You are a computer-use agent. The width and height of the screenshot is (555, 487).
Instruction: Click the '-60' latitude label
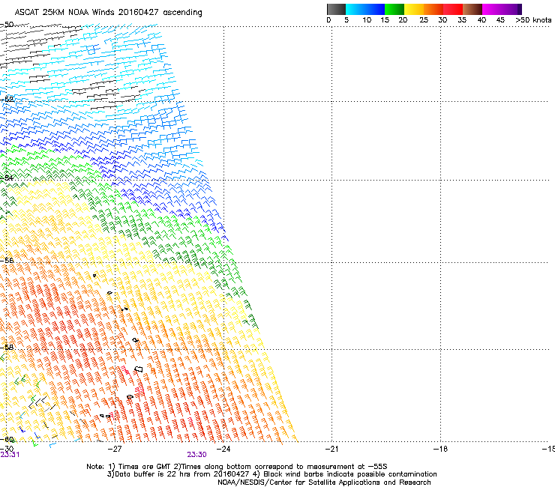click(7, 439)
